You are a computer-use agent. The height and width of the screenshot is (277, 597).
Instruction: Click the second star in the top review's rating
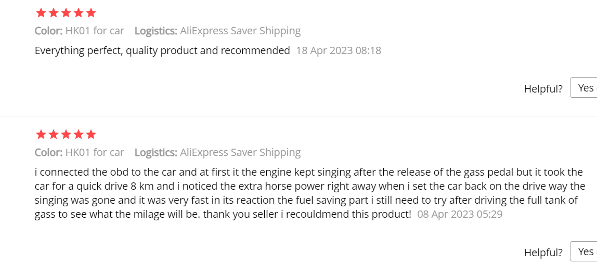pyautogui.click(x=53, y=12)
